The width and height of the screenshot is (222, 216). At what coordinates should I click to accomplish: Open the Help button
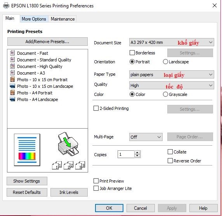pyautogui.click(x=203, y=208)
